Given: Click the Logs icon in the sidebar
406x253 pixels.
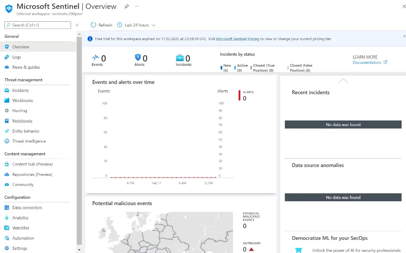Looking at the screenshot, I should pos(7,57).
